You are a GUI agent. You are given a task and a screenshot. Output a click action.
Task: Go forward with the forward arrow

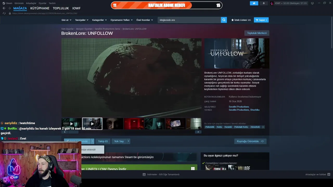click(x=9, y=8)
